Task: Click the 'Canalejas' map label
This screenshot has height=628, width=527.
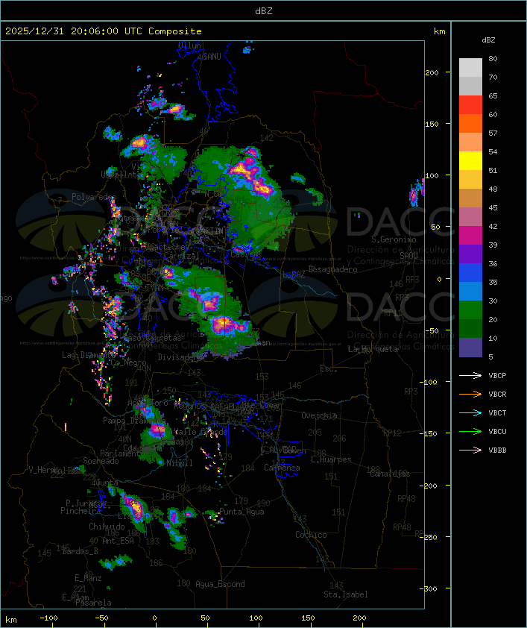Action: pos(390,474)
